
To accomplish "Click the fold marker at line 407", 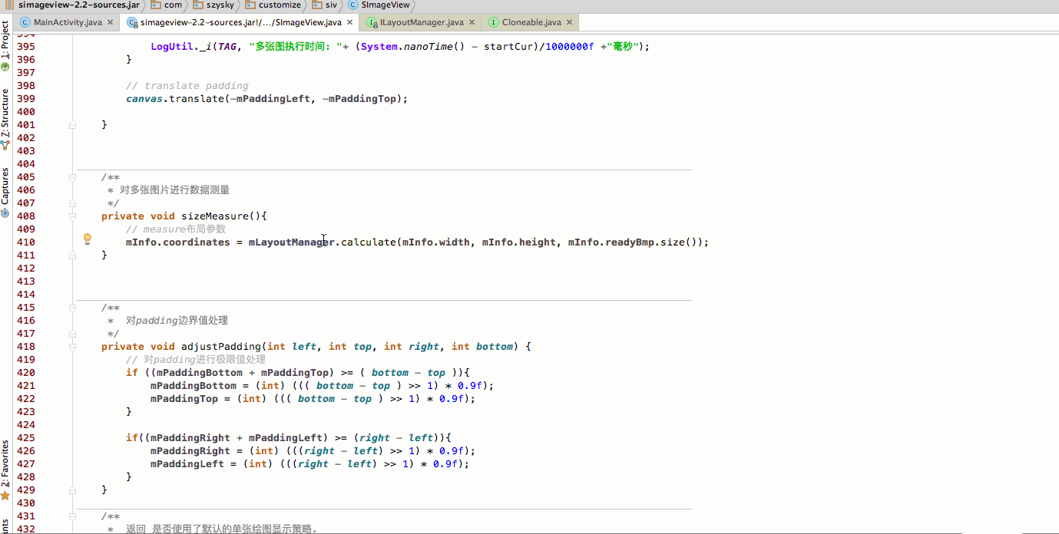I will (73, 203).
